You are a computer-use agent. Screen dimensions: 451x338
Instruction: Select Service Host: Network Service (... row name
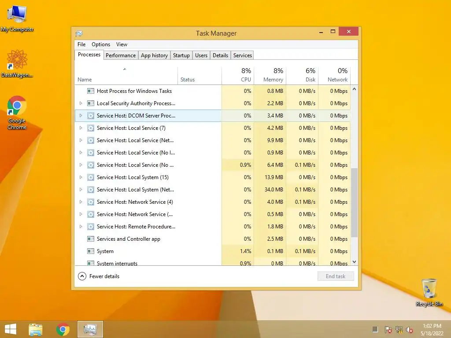click(x=135, y=214)
